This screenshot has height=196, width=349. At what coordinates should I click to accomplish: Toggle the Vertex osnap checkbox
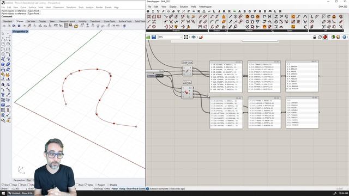point(86,185)
